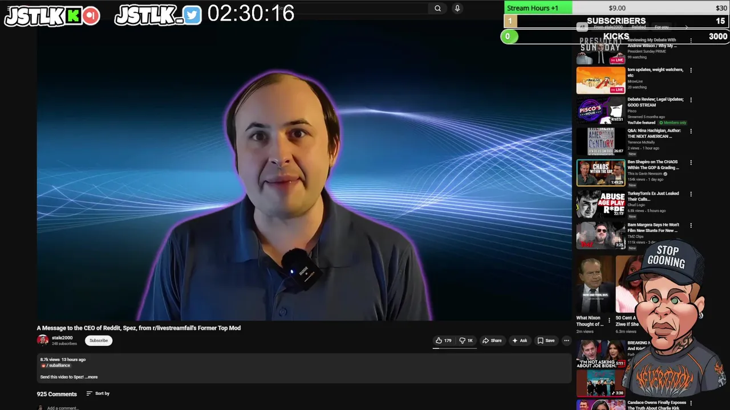The width and height of the screenshot is (730, 410).
Task: Click the Ask sparkle button
Action: (x=520, y=341)
